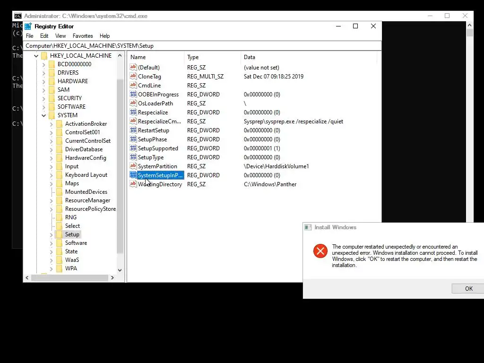Image resolution: width=484 pixels, height=363 pixels.
Task: Select the WPA key
Action: pyautogui.click(x=71, y=268)
